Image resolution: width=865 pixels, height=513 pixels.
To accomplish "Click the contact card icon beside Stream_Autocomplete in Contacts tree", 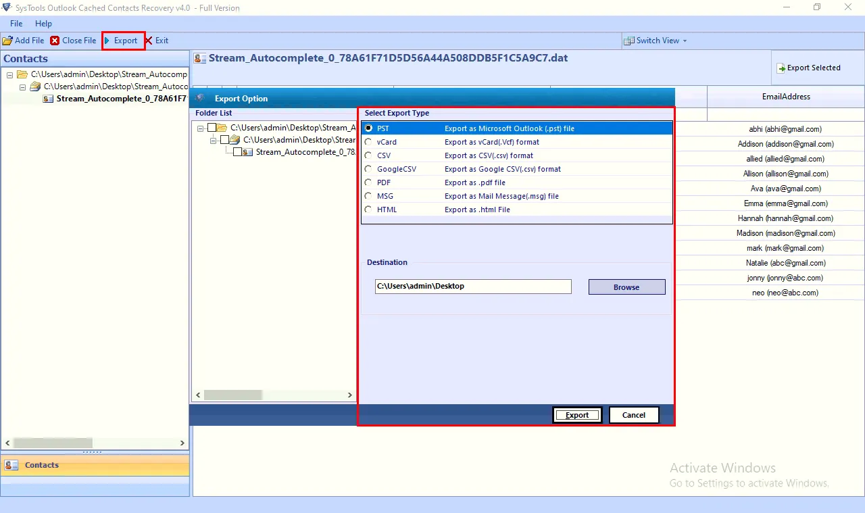I will click(48, 99).
